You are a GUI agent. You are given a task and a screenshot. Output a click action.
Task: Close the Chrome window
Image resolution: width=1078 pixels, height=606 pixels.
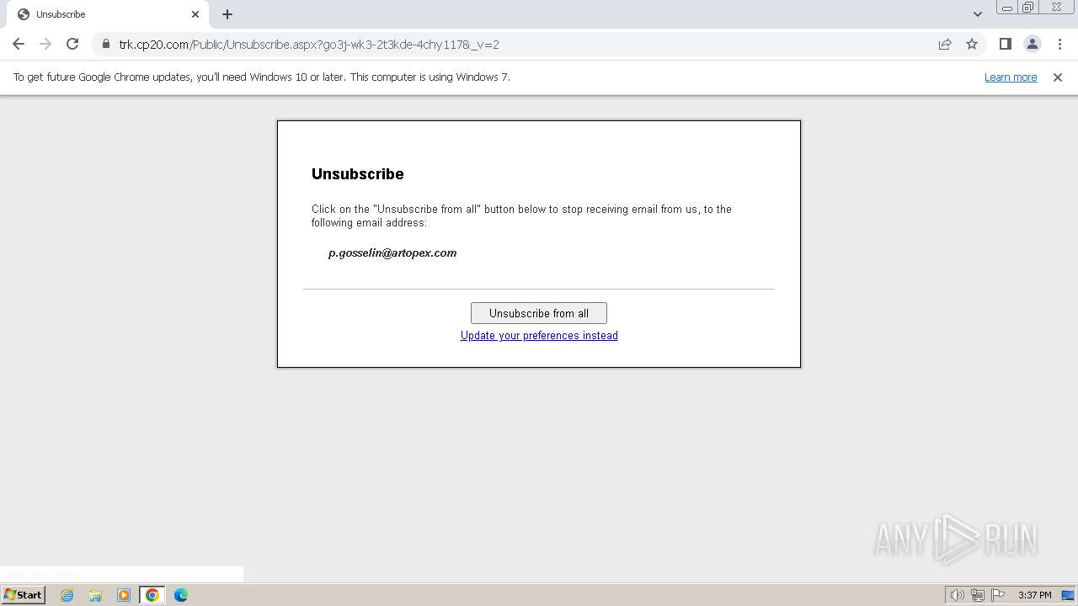click(1056, 8)
